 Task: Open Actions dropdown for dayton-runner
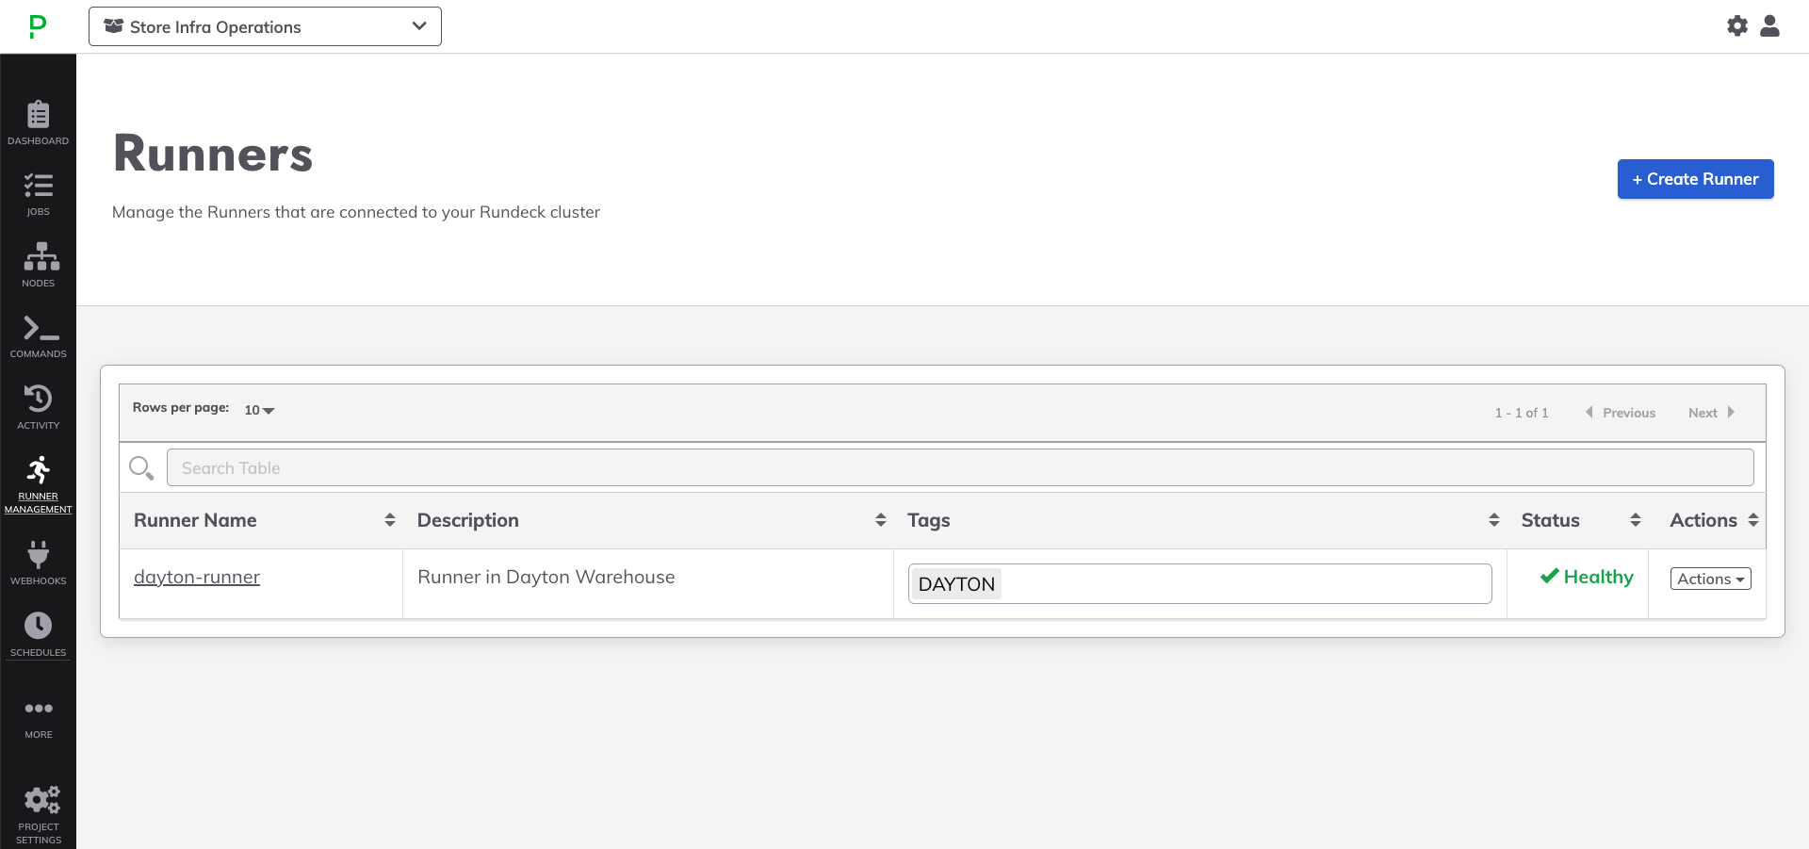1711,579
